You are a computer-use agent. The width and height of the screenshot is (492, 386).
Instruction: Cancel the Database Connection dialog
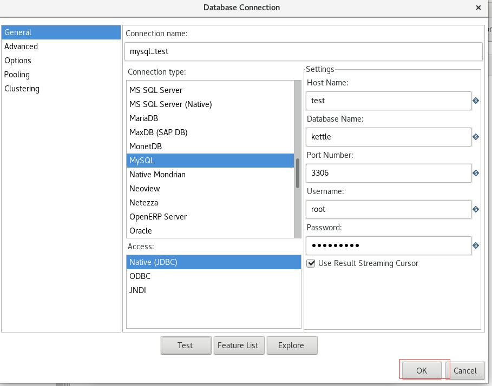coord(465,371)
